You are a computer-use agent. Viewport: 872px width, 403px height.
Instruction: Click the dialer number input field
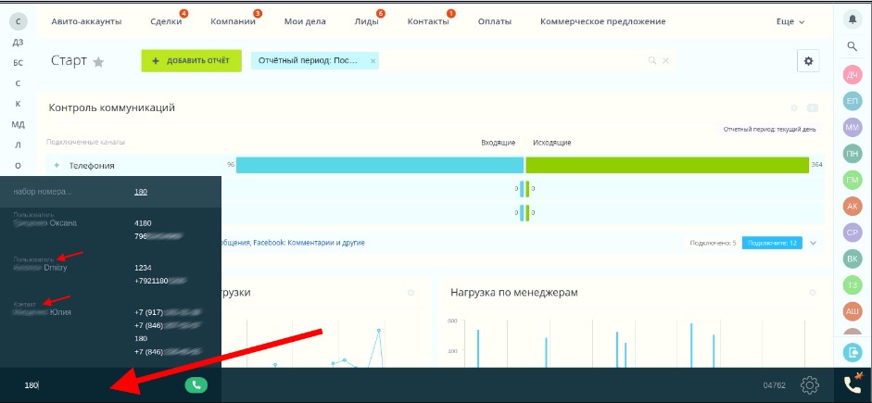coord(102,384)
